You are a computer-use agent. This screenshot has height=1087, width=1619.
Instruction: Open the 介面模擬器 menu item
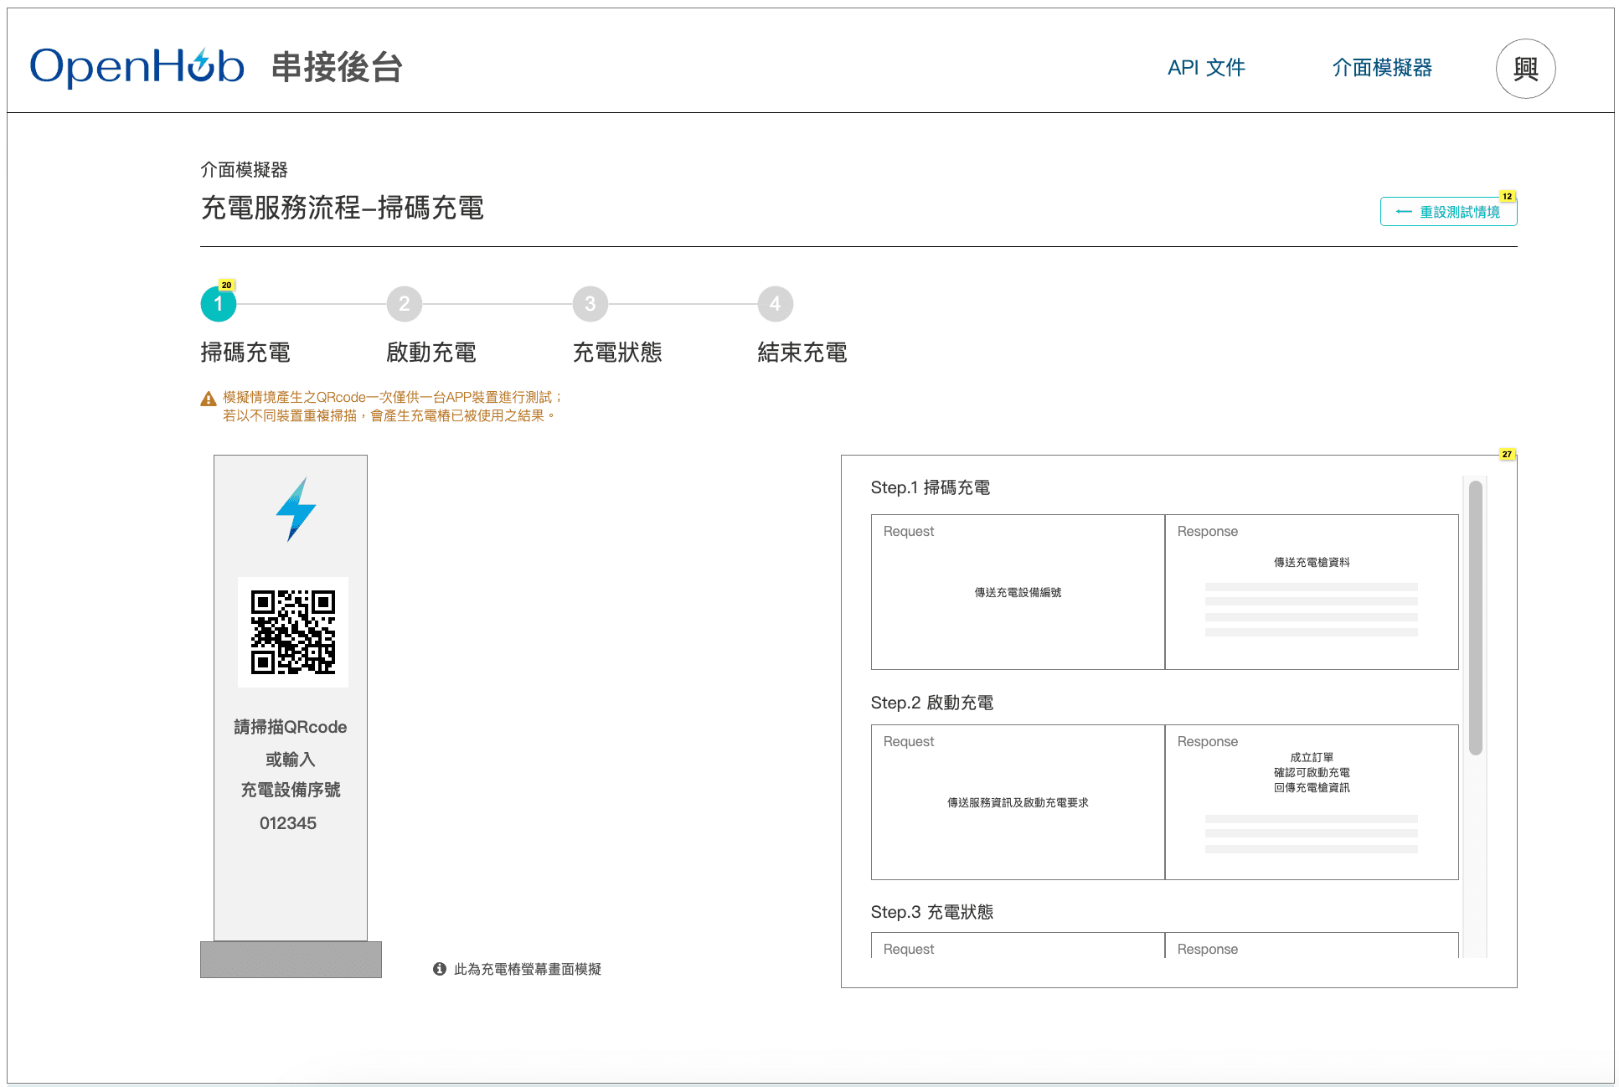(x=1382, y=68)
